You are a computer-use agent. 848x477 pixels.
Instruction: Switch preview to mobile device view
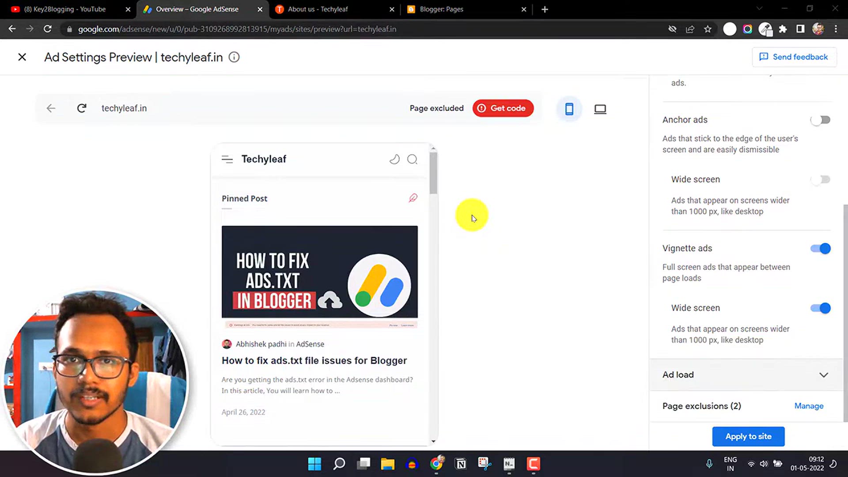pos(569,109)
